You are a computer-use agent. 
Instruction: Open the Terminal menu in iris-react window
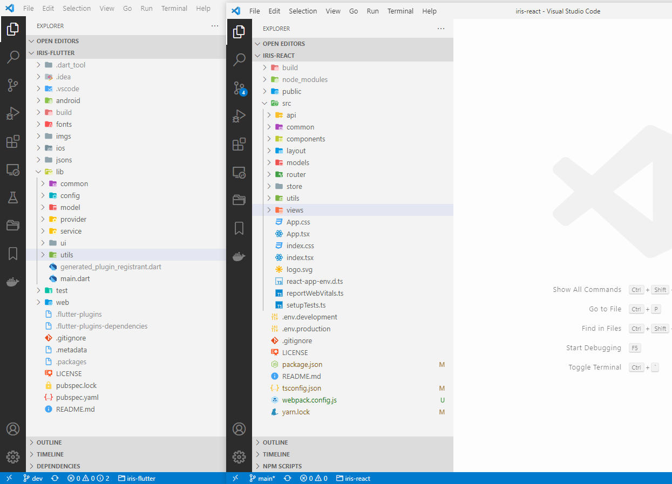tap(399, 11)
